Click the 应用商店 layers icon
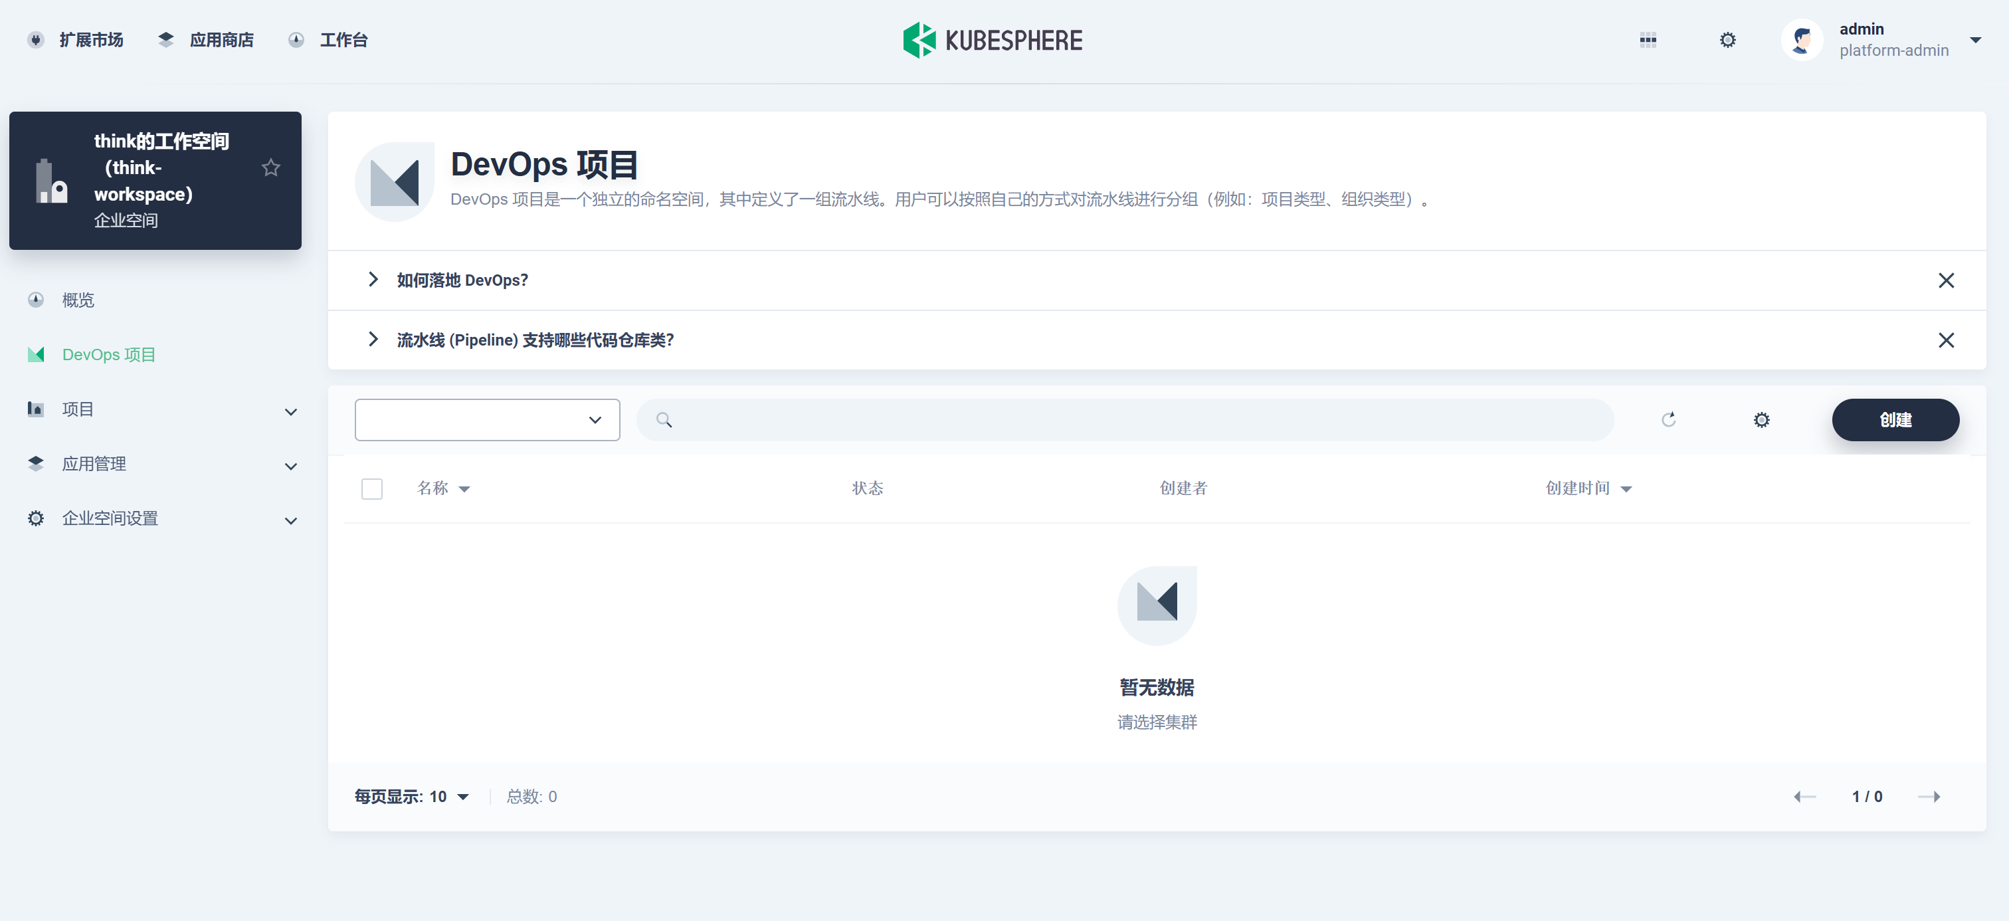Screen dimensions: 2009x921 [165, 40]
